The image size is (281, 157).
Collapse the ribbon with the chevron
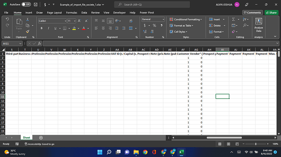pos(275,37)
